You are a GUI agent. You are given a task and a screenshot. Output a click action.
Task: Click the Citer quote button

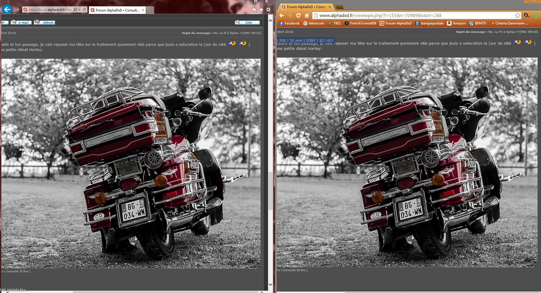click(x=247, y=22)
